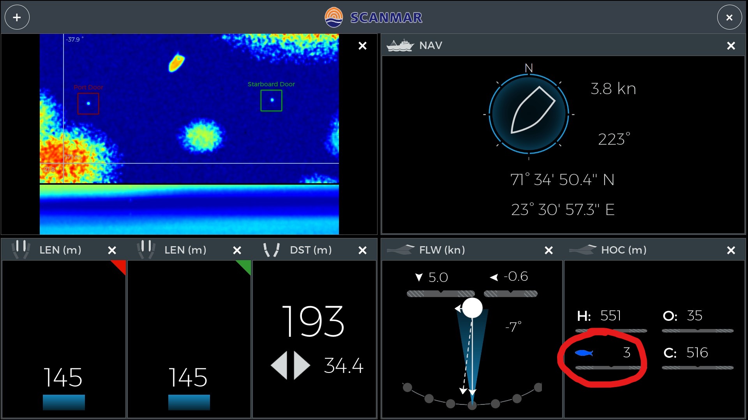The width and height of the screenshot is (748, 420).
Task: Click the left-right spread arrows
Action: pos(290,366)
